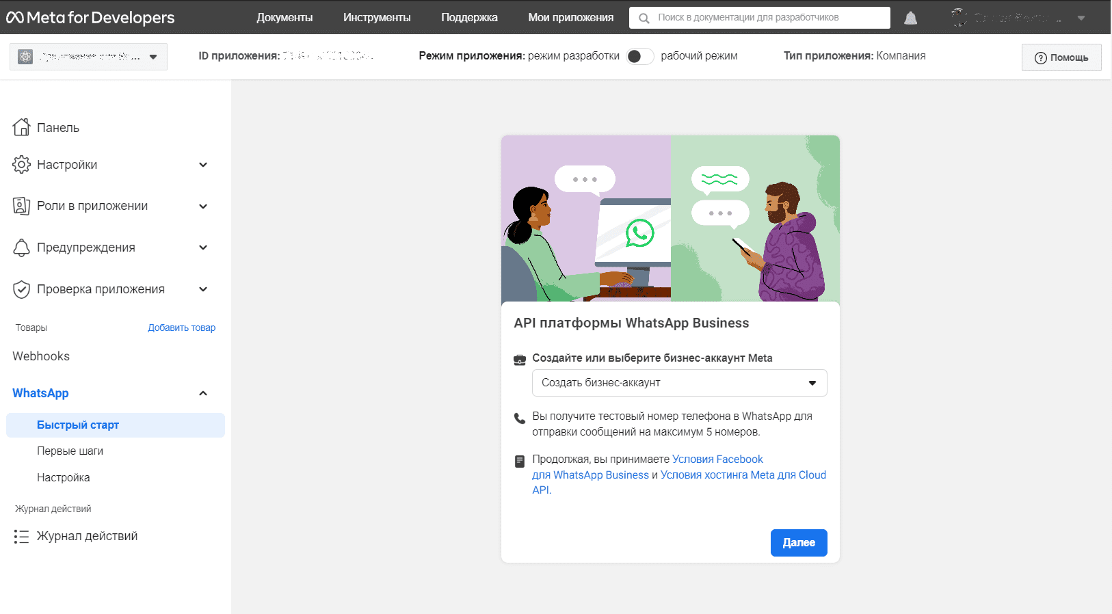The image size is (1112, 614).
Task: Click the document icon beside terms
Action: [x=520, y=461]
